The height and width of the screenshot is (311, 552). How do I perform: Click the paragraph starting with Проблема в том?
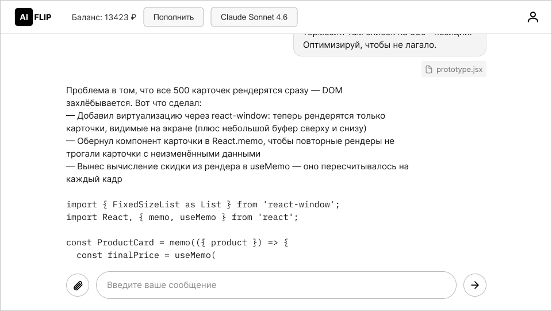pos(204,97)
